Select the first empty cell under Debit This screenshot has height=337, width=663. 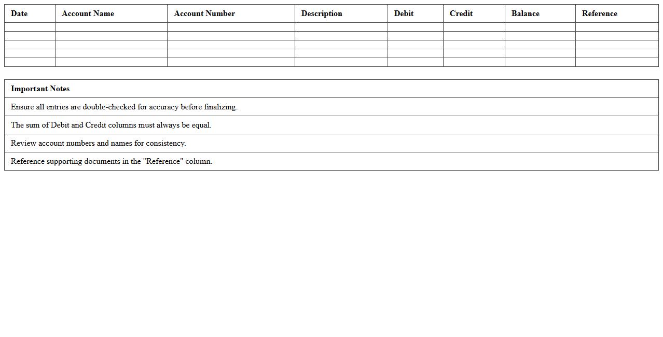pos(415,27)
